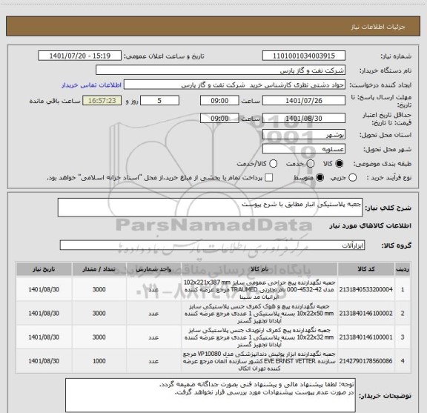This screenshot has width=427, height=413.
Task: Click the requester field جواد دشتی نظری
Action: [x=234, y=85]
